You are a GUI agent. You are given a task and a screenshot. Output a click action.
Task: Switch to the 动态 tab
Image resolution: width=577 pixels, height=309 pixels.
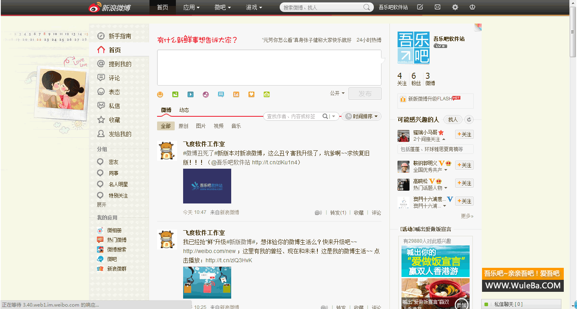point(184,110)
